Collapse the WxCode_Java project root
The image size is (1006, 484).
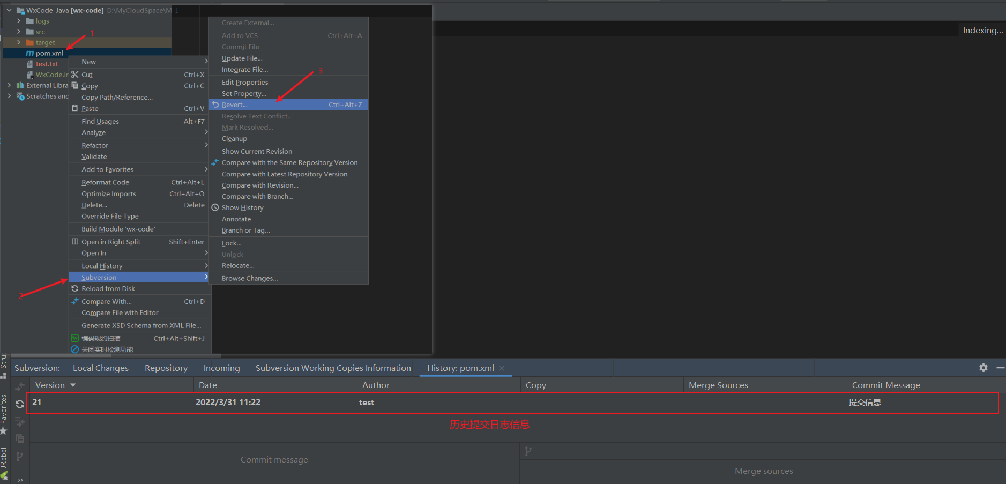tap(9, 10)
